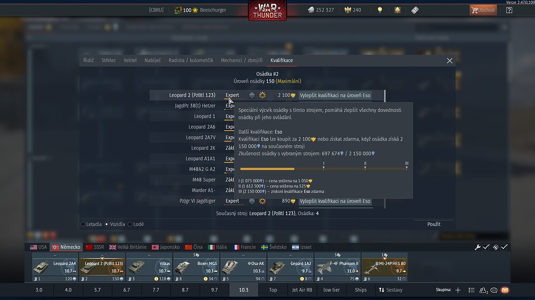Viewport: 535px width, 300px height.
Task: Select Izrael nation tab
Action: coord(302,247)
